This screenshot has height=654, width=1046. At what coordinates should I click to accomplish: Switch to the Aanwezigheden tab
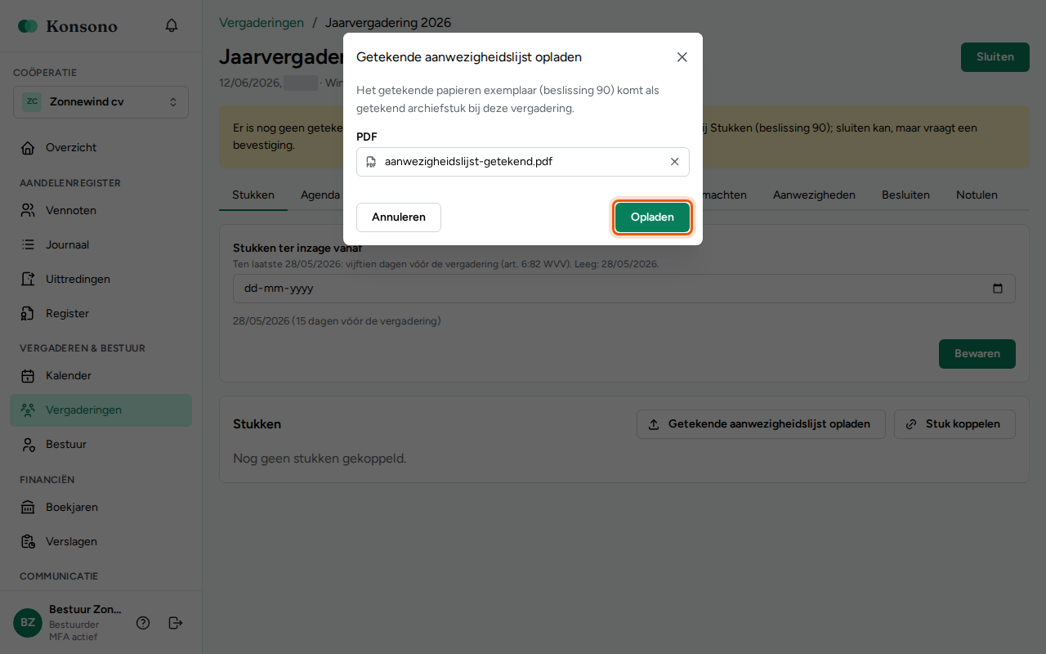coord(814,195)
